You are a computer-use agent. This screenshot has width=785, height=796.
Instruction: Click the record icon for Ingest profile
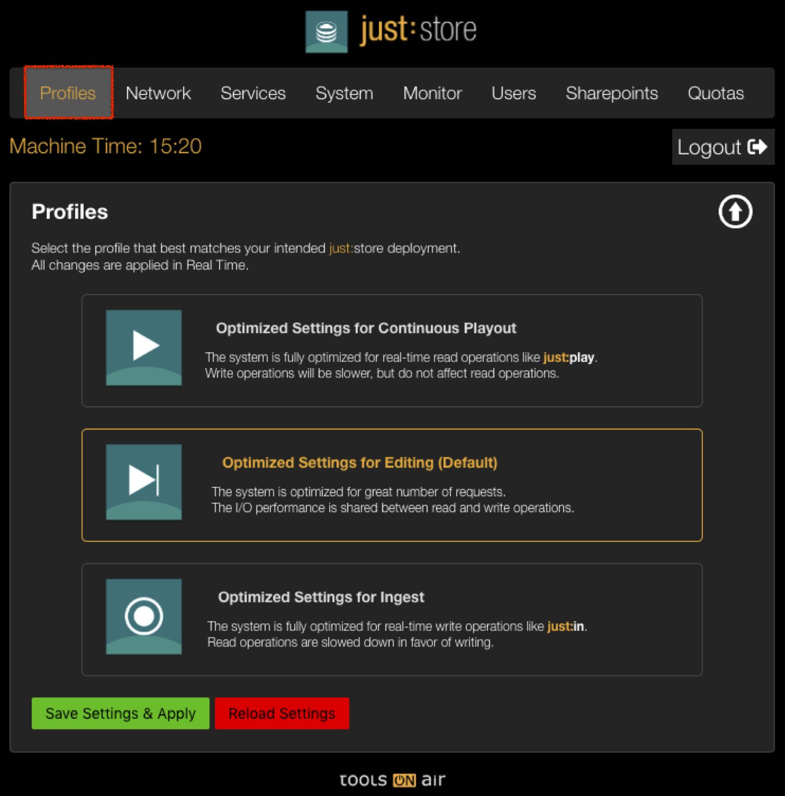[144, 617]
